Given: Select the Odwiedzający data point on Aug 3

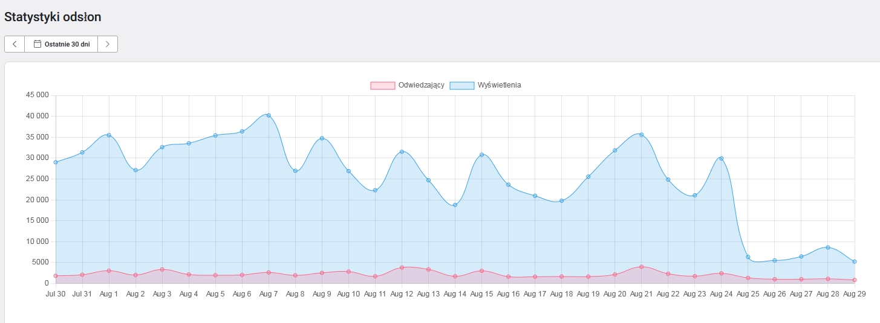Looking at the screenshot, I should [x=162, y=269].
